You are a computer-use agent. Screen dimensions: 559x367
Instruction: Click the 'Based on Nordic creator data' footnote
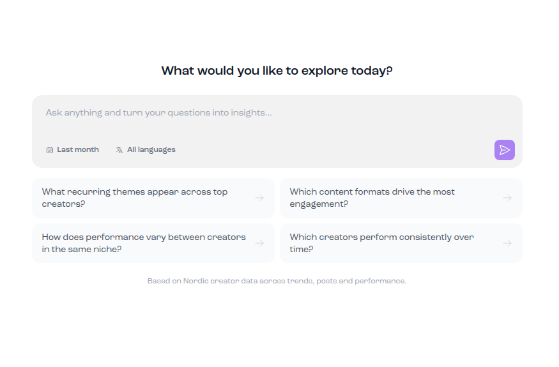pyautogui.click(x=277, y=281)
